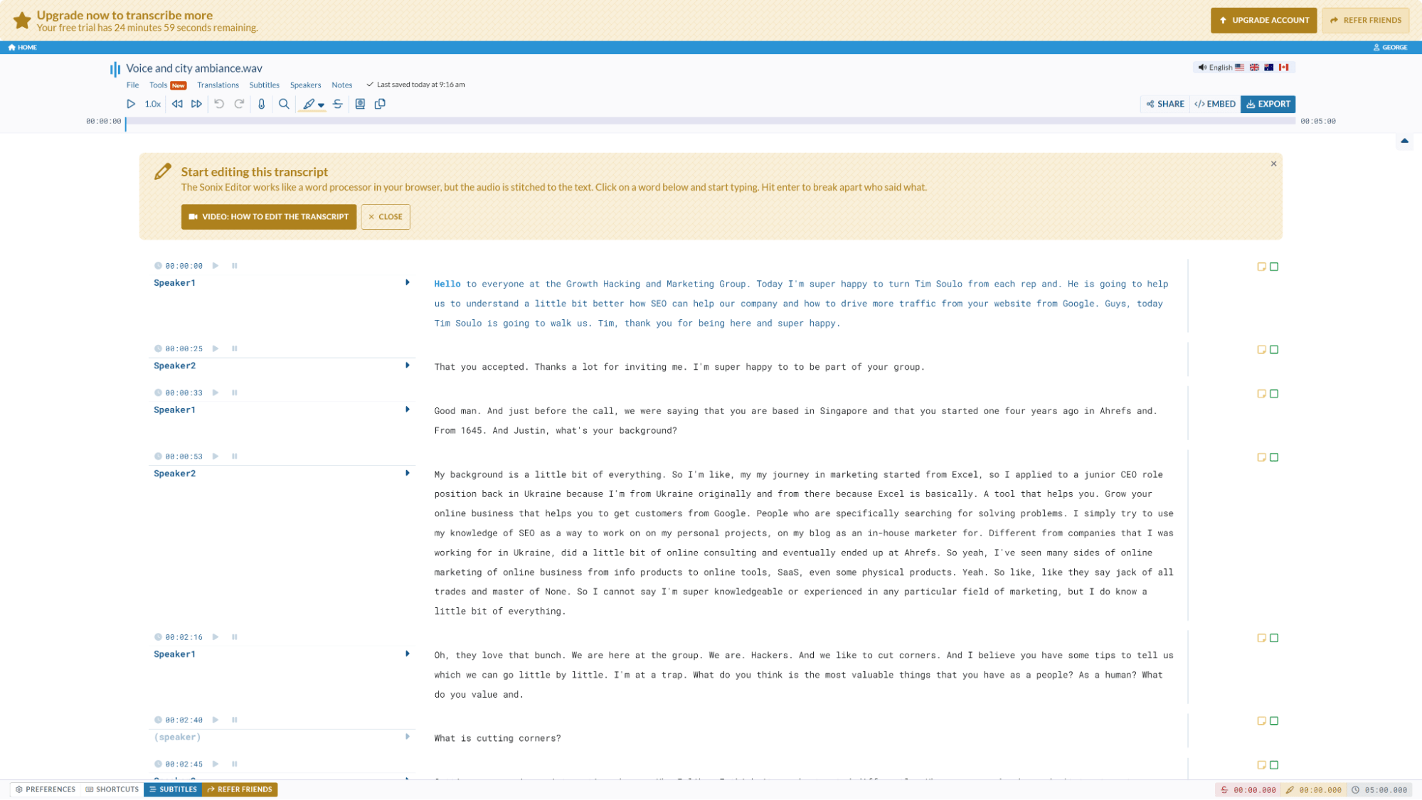Undo the last transcript edit
Screen dimensions: 1422x800
tap(219, 104)
